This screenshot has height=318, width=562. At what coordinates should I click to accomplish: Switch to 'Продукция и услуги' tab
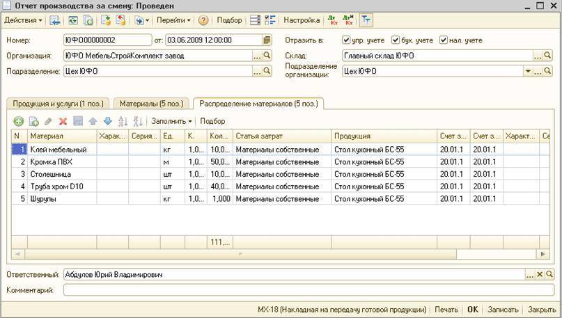pyautogui.click(x=58, y=104)
